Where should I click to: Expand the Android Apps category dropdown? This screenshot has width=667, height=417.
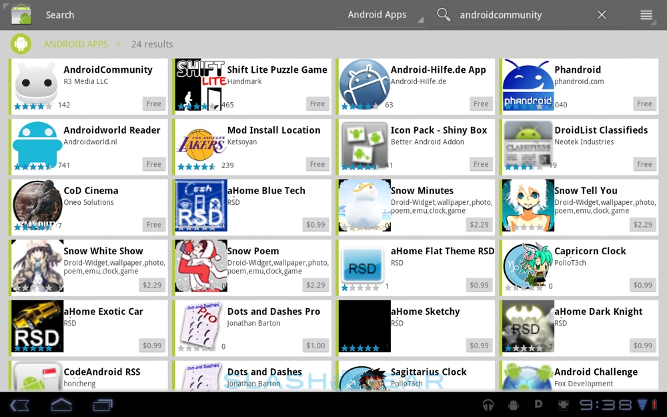[x=381, y=15]
